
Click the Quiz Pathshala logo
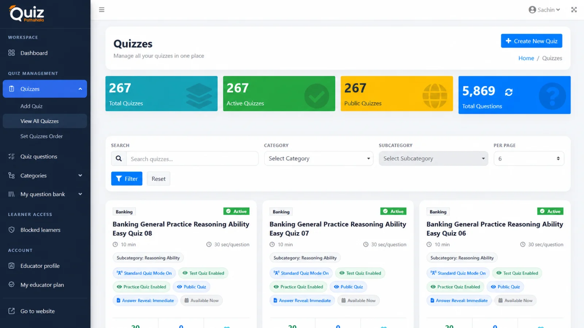[27, 14]
